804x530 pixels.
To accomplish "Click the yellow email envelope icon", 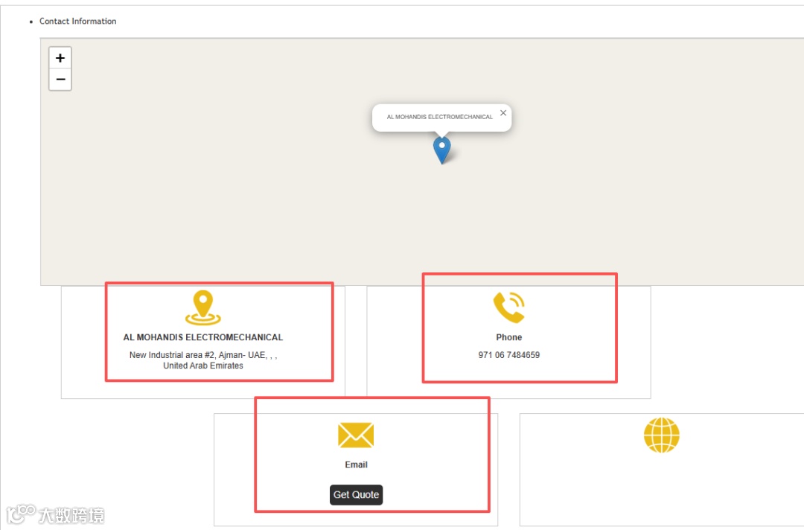I will pos(356,435).
